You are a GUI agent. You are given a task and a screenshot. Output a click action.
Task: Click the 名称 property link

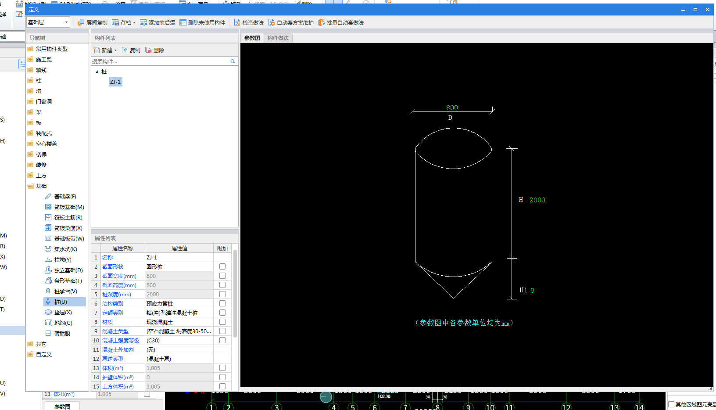[107, 258]
